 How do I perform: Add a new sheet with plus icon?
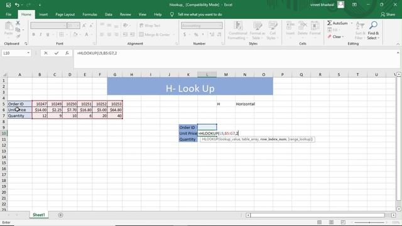pyautogui.click(x=60, y=215)
